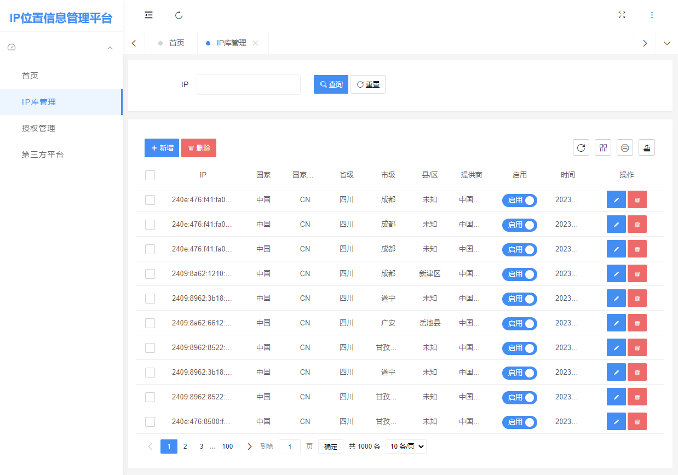Toggle the sidebar collapse icon
The height and width of the screenshot is (475, 678).
148,15
